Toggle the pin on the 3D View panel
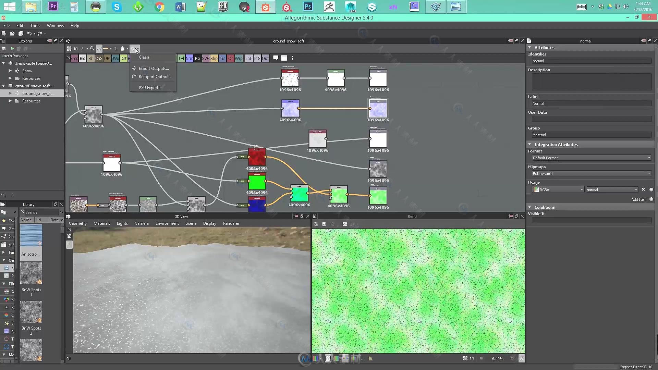 296,216
